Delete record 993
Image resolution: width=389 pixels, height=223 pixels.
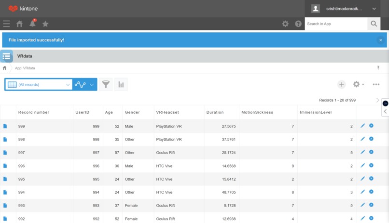click(x=371, y=205)
